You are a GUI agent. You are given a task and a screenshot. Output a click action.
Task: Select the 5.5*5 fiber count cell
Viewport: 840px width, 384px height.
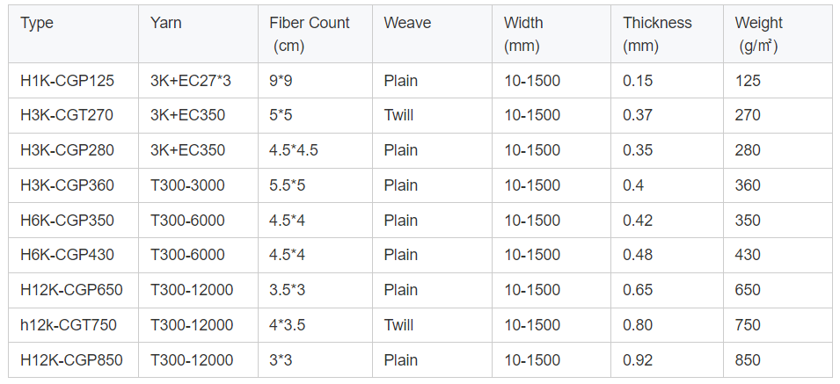[289, 185]
